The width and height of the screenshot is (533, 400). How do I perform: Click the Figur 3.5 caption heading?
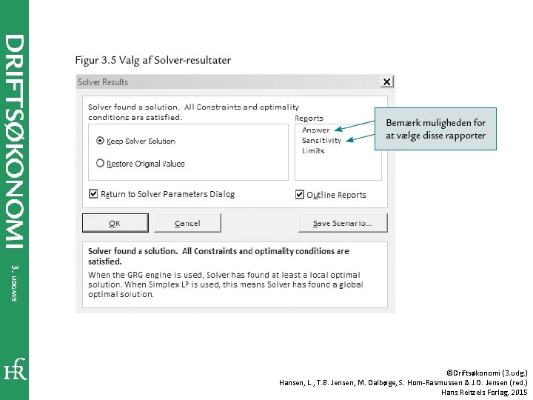point(153,60)
